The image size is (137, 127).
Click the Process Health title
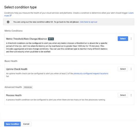(14, 95)
